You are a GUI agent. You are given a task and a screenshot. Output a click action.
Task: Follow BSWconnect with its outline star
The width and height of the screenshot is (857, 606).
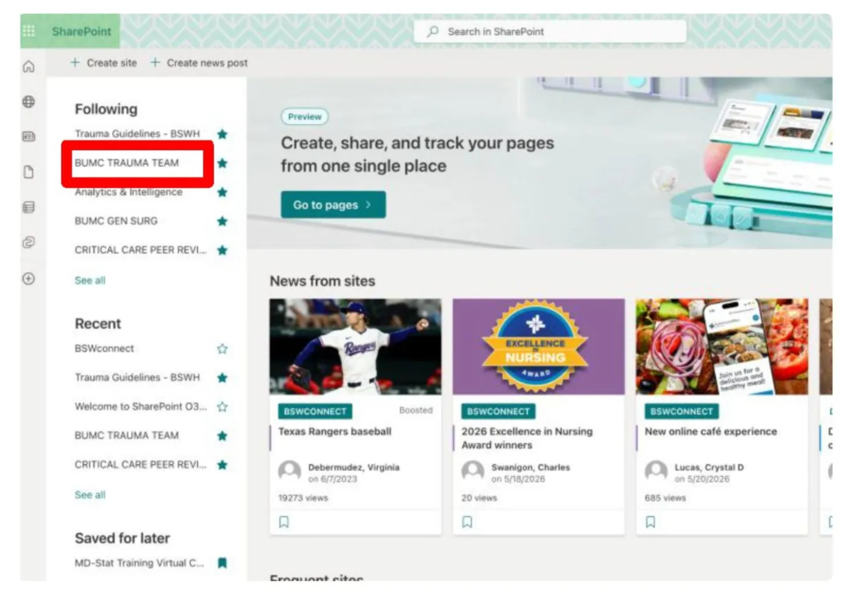222,349
